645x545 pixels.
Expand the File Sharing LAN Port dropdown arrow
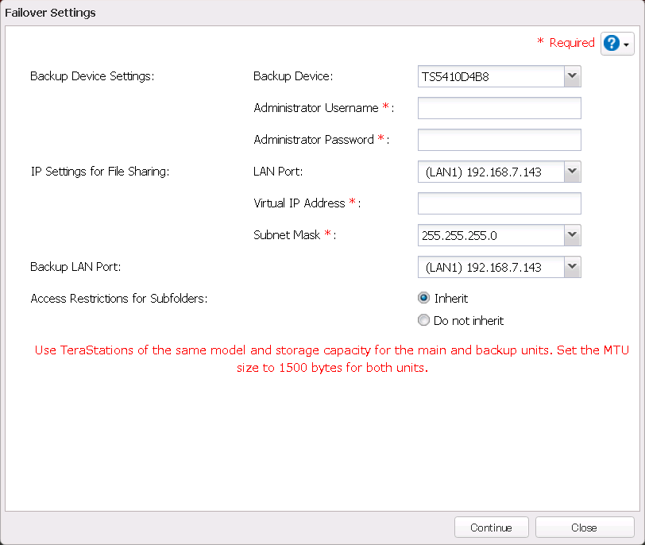click(572, 172)
